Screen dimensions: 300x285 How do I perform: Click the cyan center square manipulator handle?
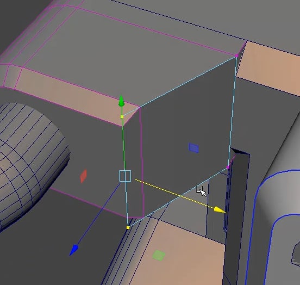tap(126, 176)
